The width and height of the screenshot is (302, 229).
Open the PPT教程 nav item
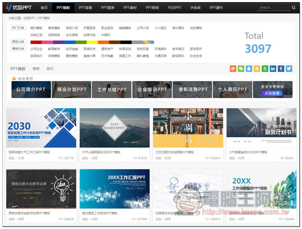click(x=152, y=8)
